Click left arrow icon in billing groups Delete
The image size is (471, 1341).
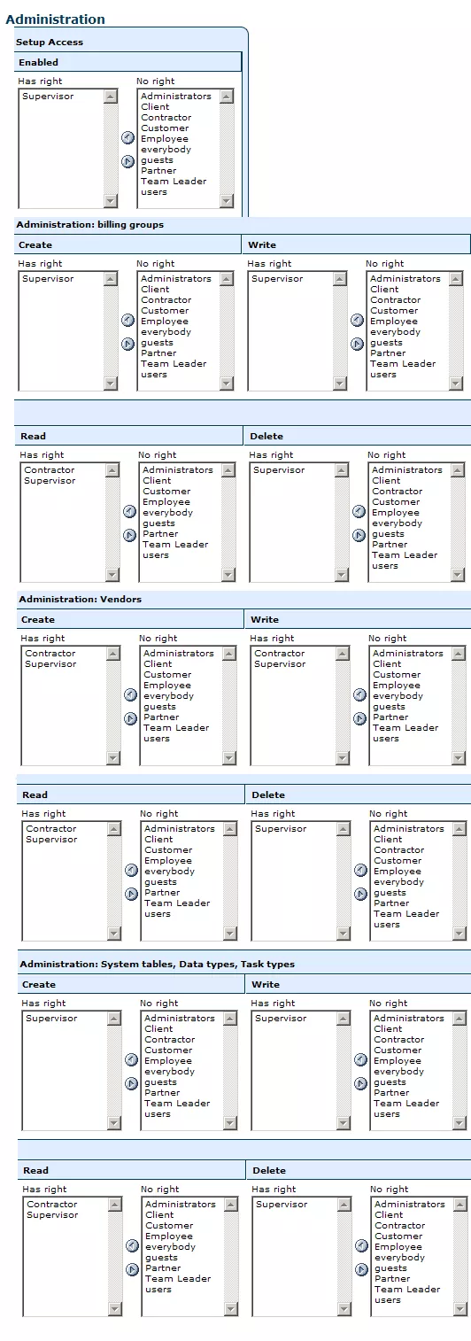coord(359,511)
